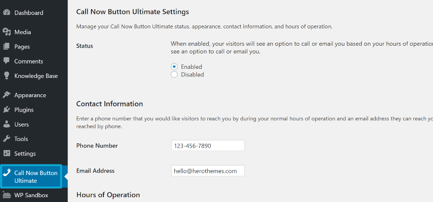433x202 pixels.
Task: Click the Knowledge Base lightbulb icon
Action: 7,76
